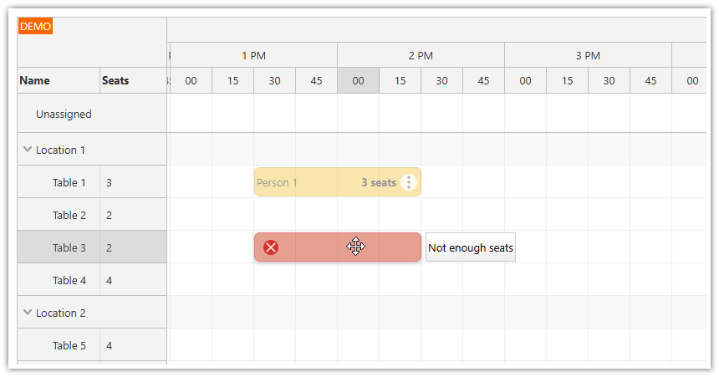This screenshot has width=719, height=377.
Task: Collapse the Location 1 group
Action: 28,150
